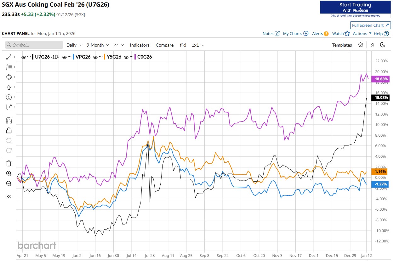This screenshot has width=394, height=261.
Task: Select the trend line drawing tool
Action: pyautogui.click(x=9, y=57)
